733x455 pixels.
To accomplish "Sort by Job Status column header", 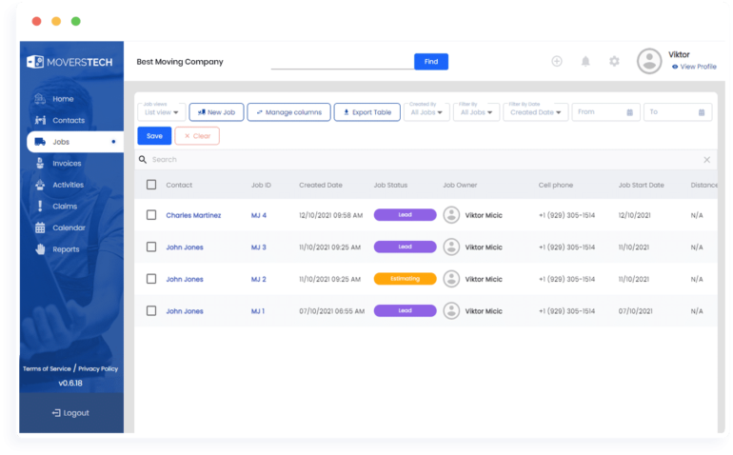I will pyautogui.click(x=390, y=185).
